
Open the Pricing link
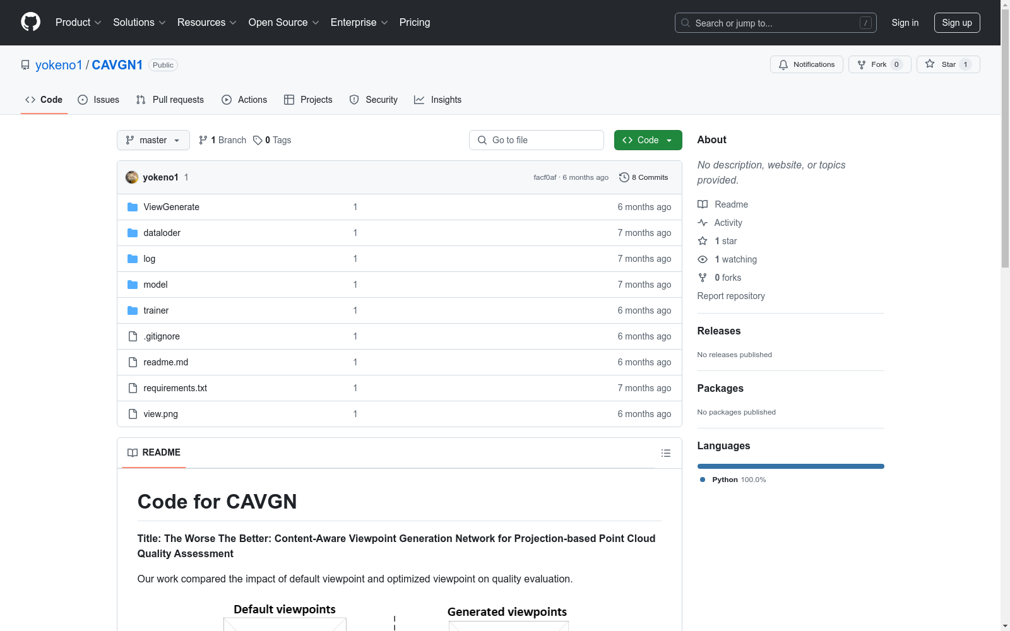pyautogui.click(x=415, y=23)
